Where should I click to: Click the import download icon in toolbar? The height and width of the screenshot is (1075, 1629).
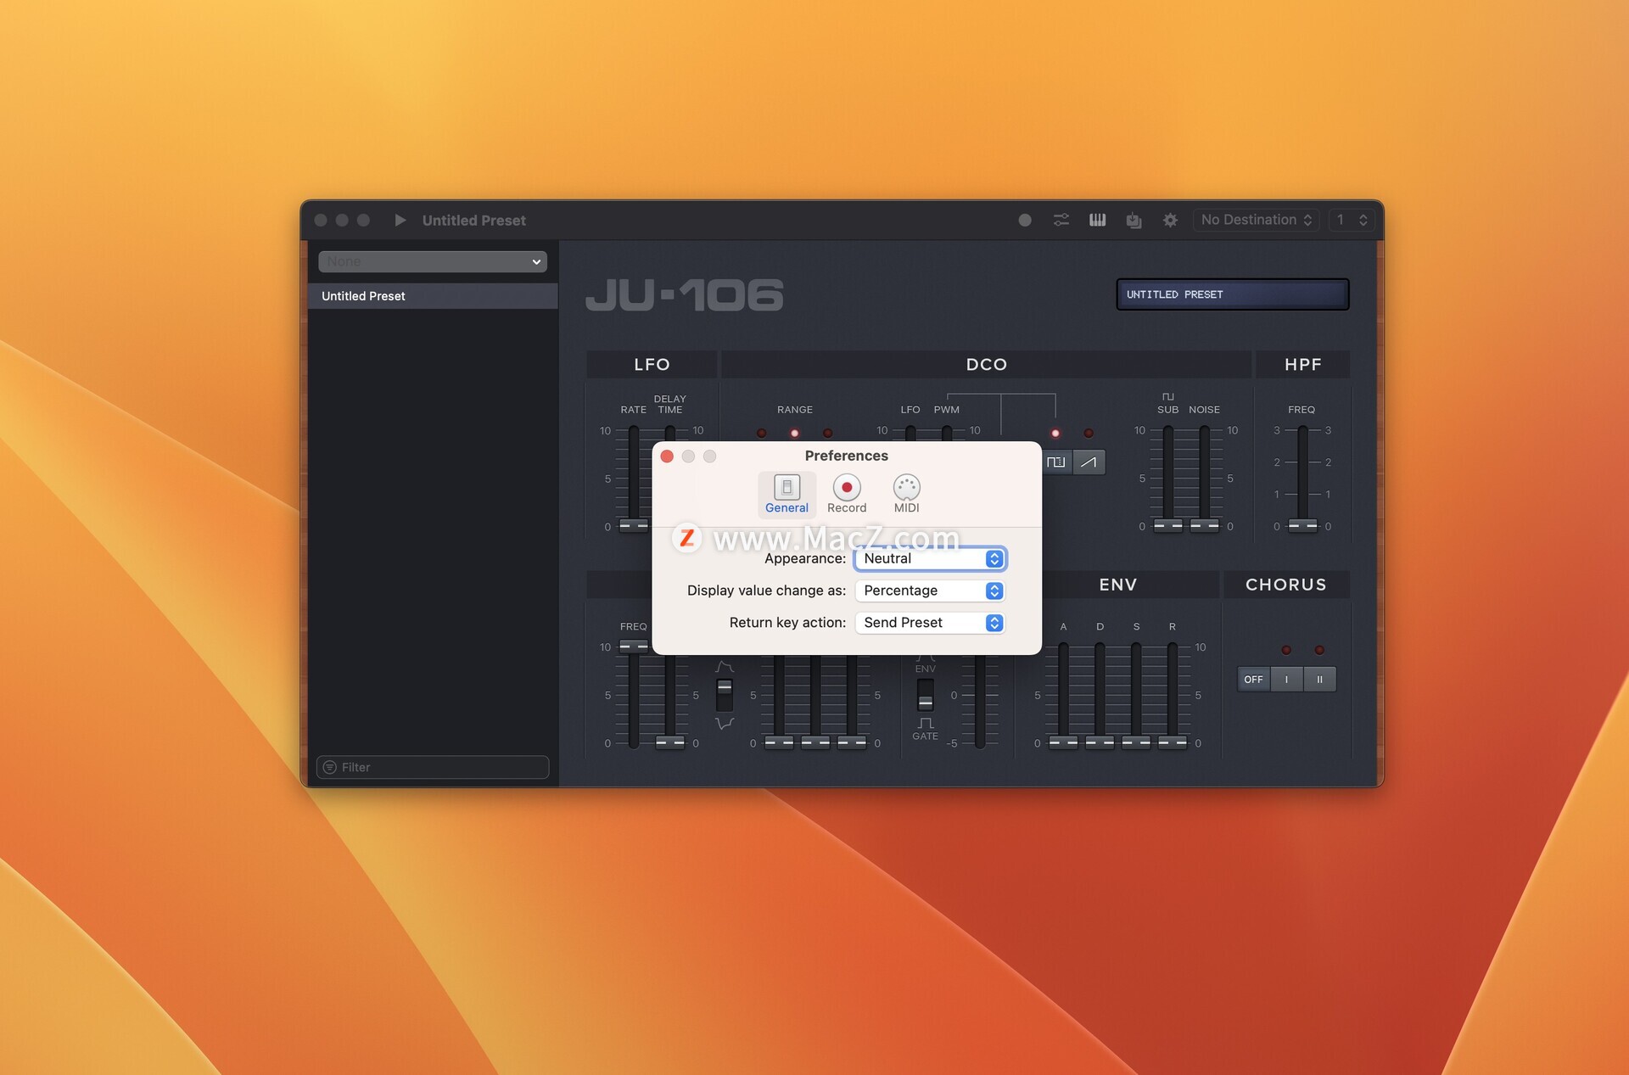(x=1134, y=221)
